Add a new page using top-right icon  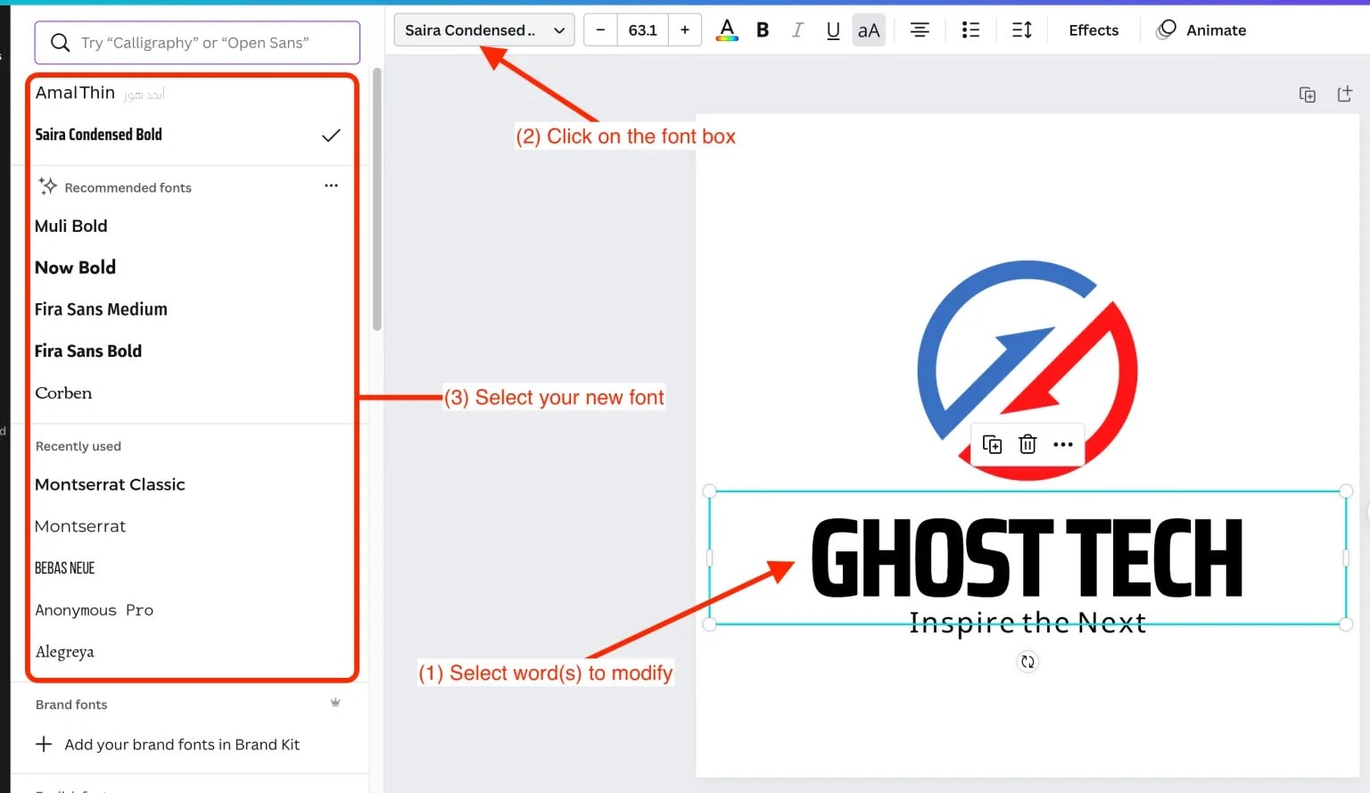1345,95
